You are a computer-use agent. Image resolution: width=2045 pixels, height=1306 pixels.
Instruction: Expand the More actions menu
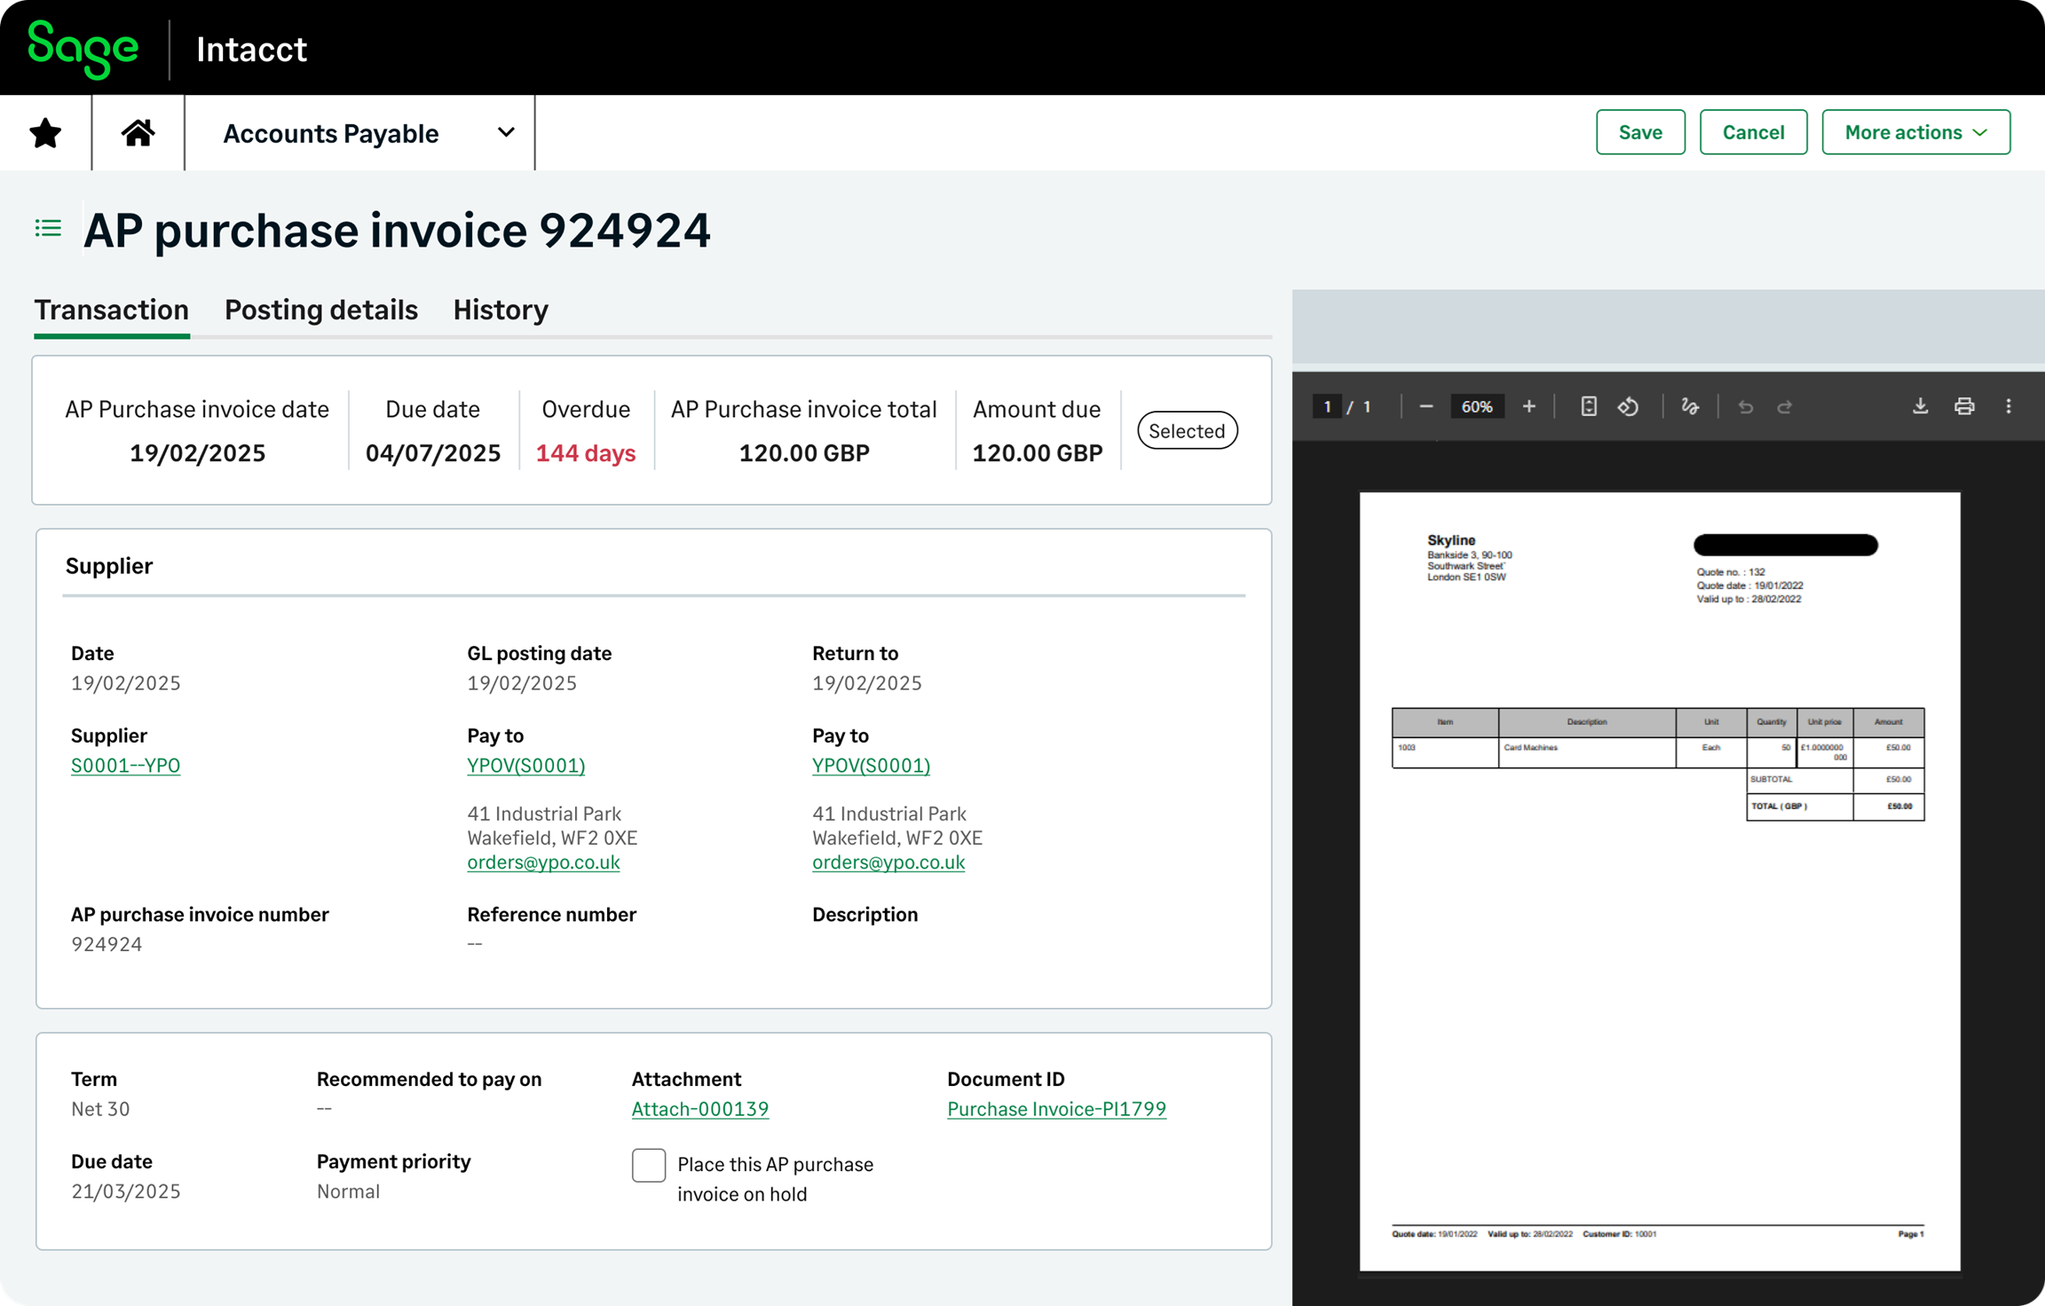(x=1915, y=131)
